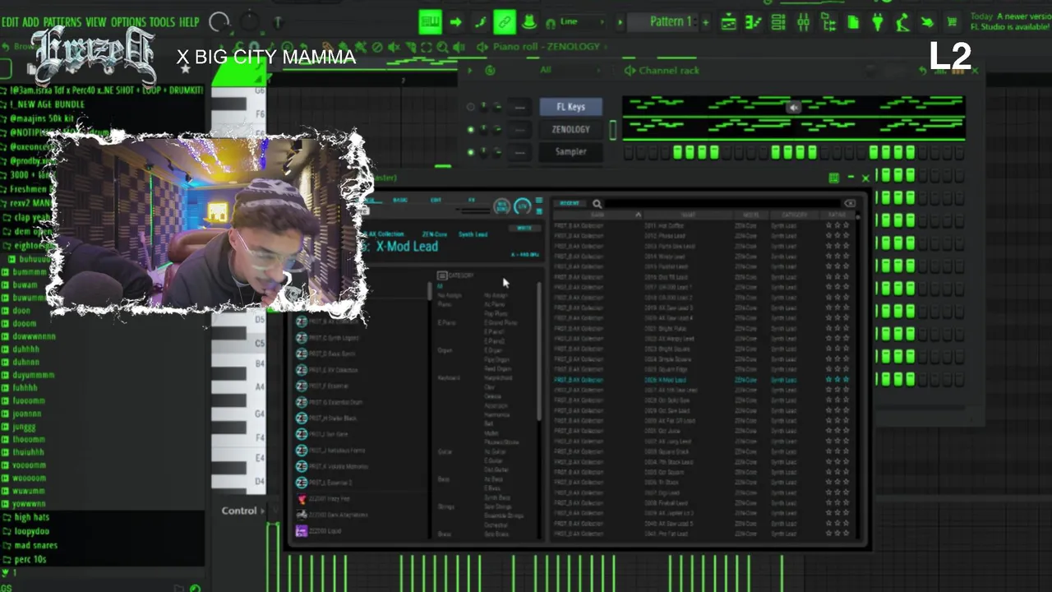Adjust the master volume knob
Viewport: 1052px width, 592px height.
pos(219,23)
